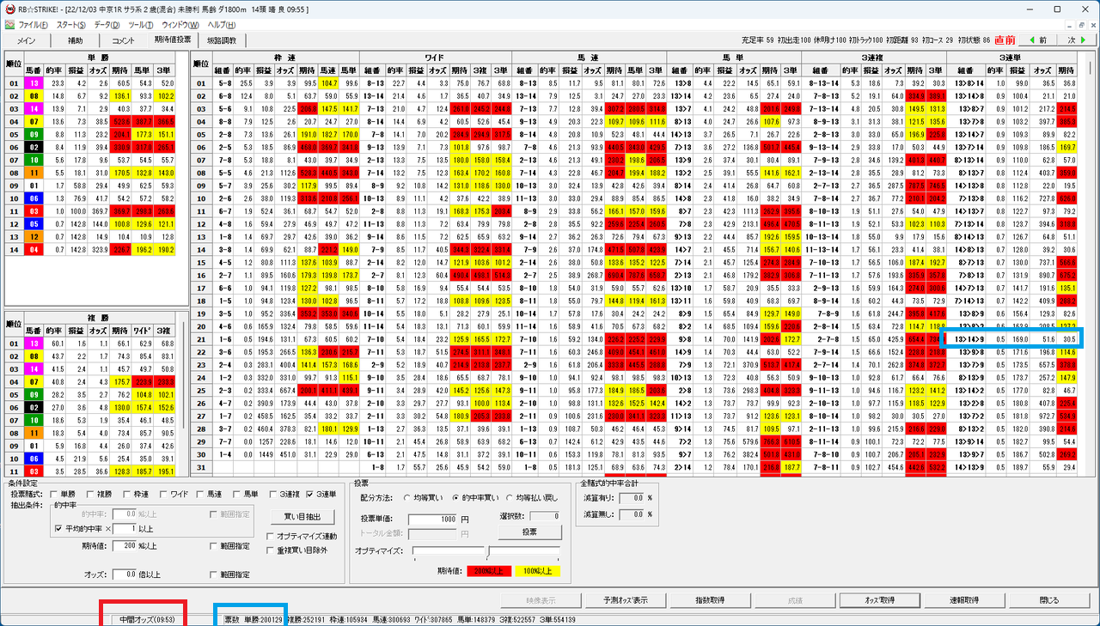Click the RB☆STRIKE app icon in title bar

(x=9, y=8)
